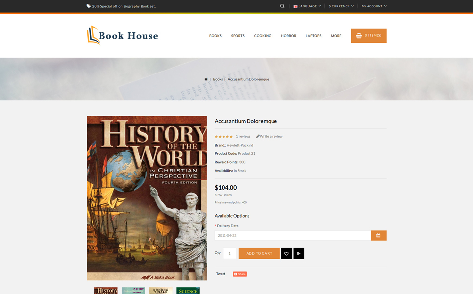Open the search magnifier icon
The height and width of the screenshot is (294, 473).
tap(282, 6)
